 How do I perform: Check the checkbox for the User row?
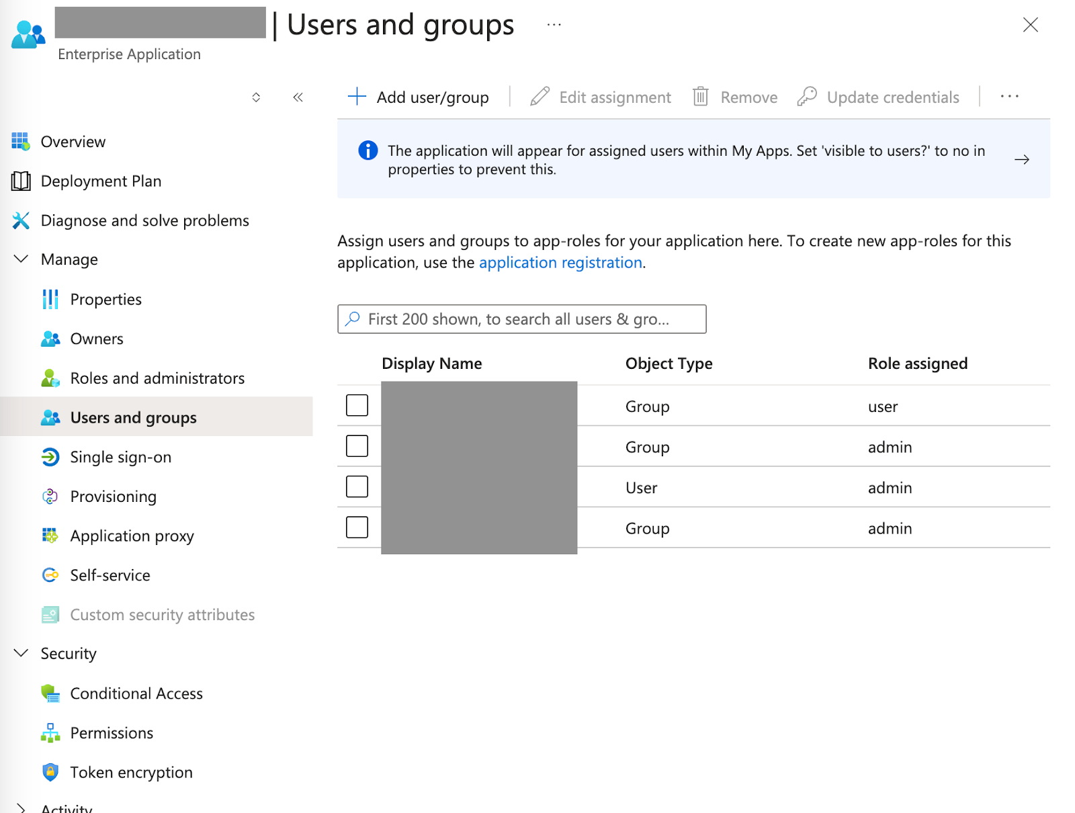point(357,486)
